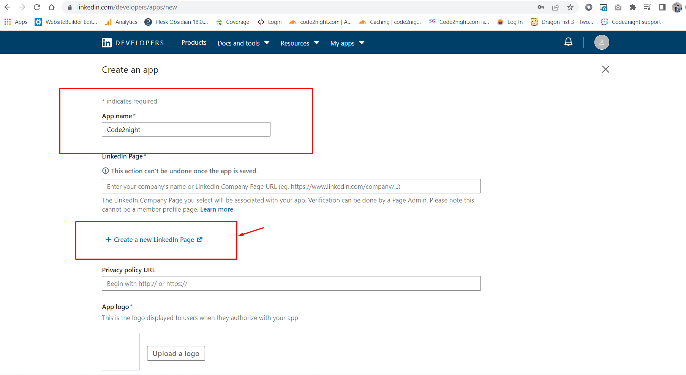Open the Apps grid bookmark

(x=16, y=22)
